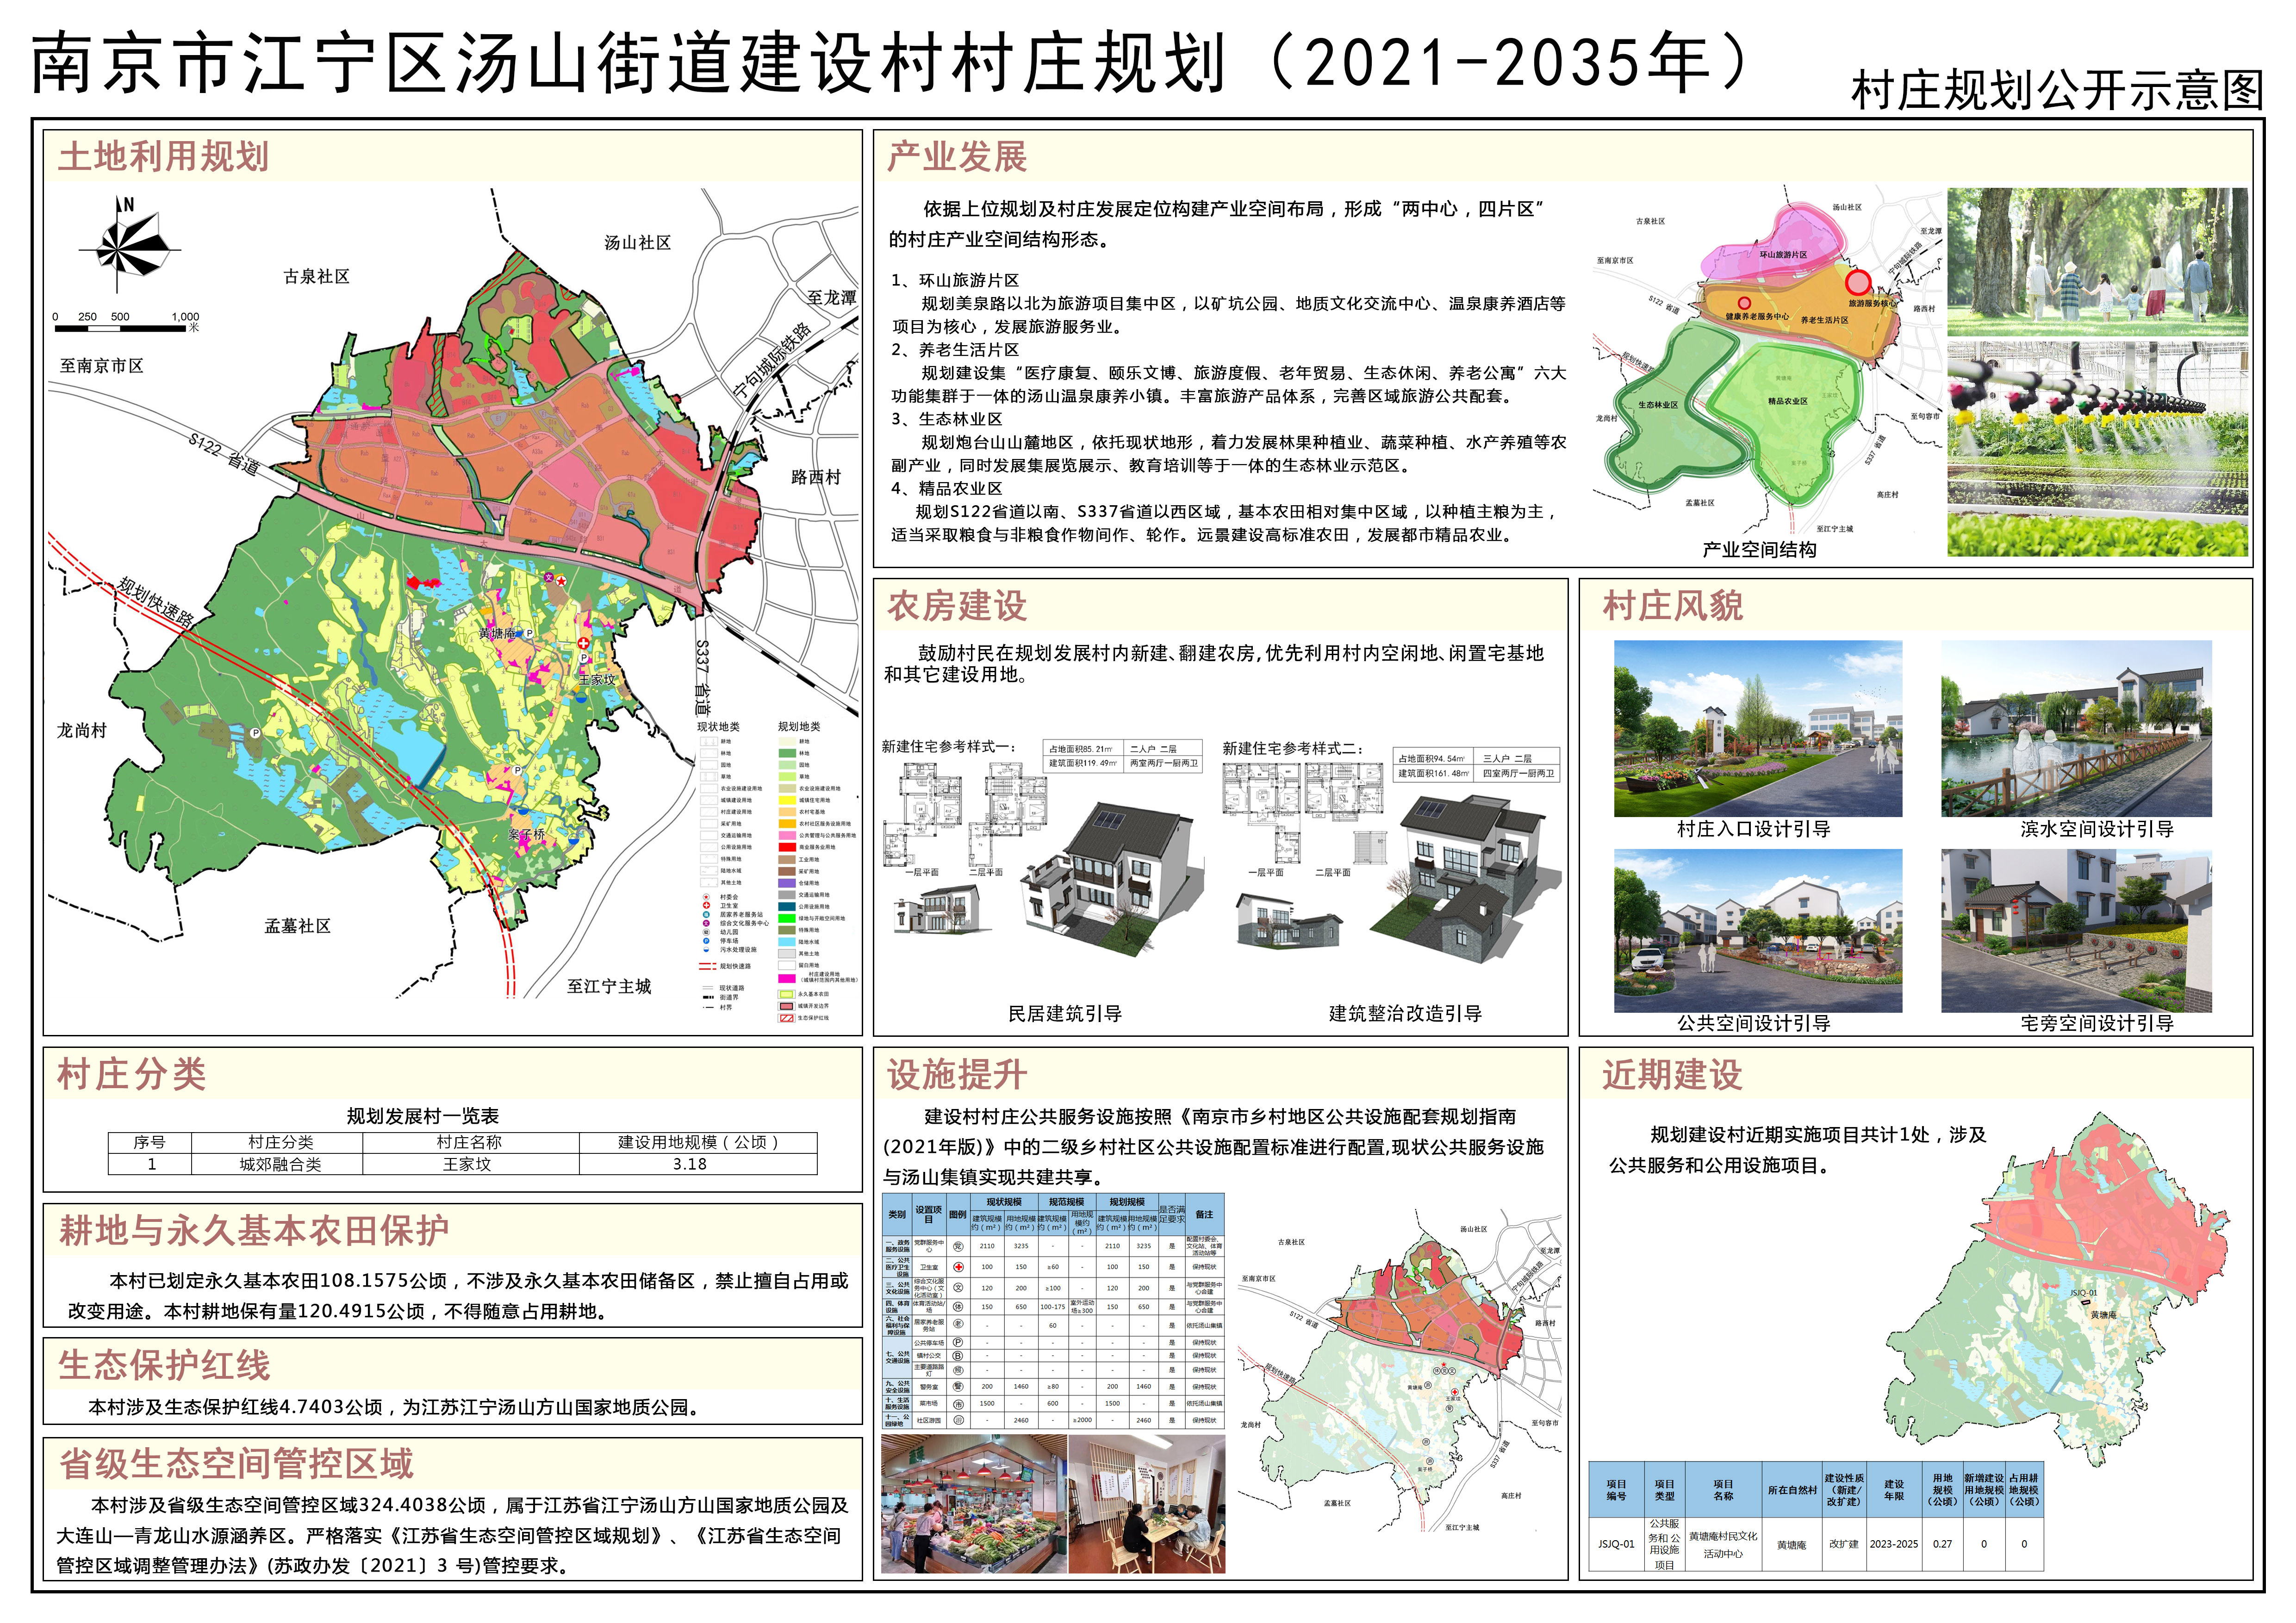Image resolution: width=2296 pixels, height=1623 pixels.
Task: Click the 综合文化服务中心 purple legend icon
Action: (707, 923)
